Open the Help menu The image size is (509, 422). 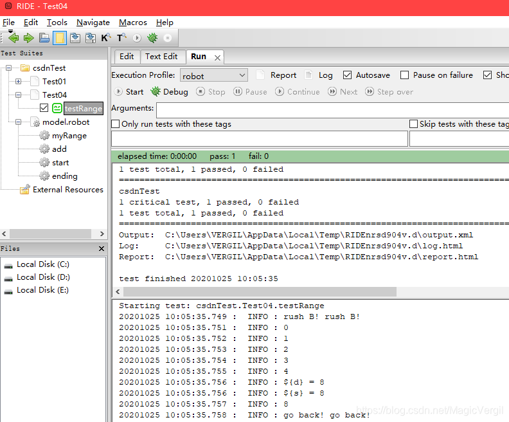click(x=165, y=23)
